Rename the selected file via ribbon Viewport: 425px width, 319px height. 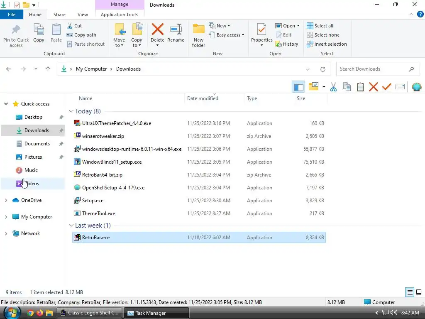coord(176,33)
